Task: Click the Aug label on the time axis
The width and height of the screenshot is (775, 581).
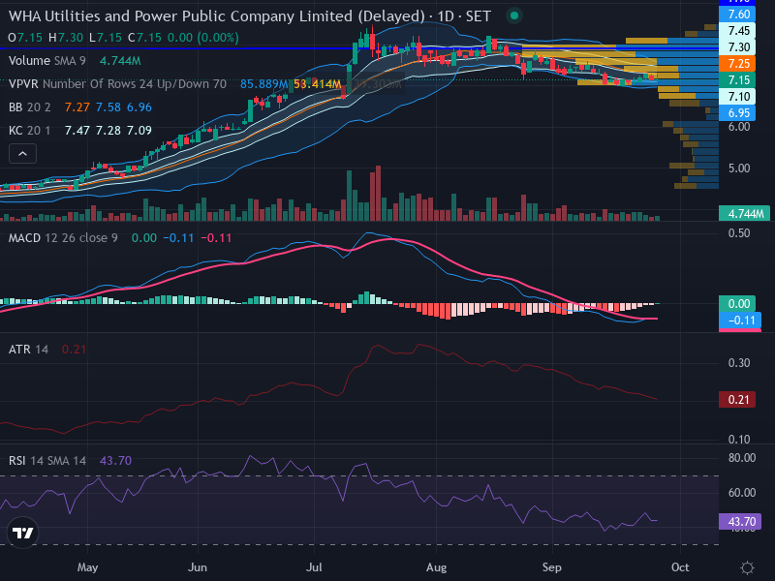Action: click(437, 567)
